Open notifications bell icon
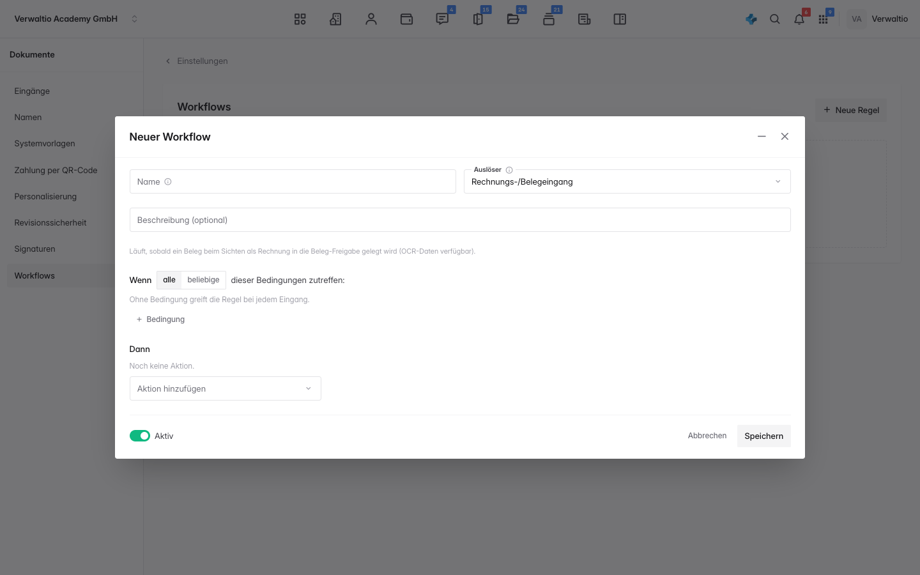This screenshot has height=575, width=920. pos(799,19)
